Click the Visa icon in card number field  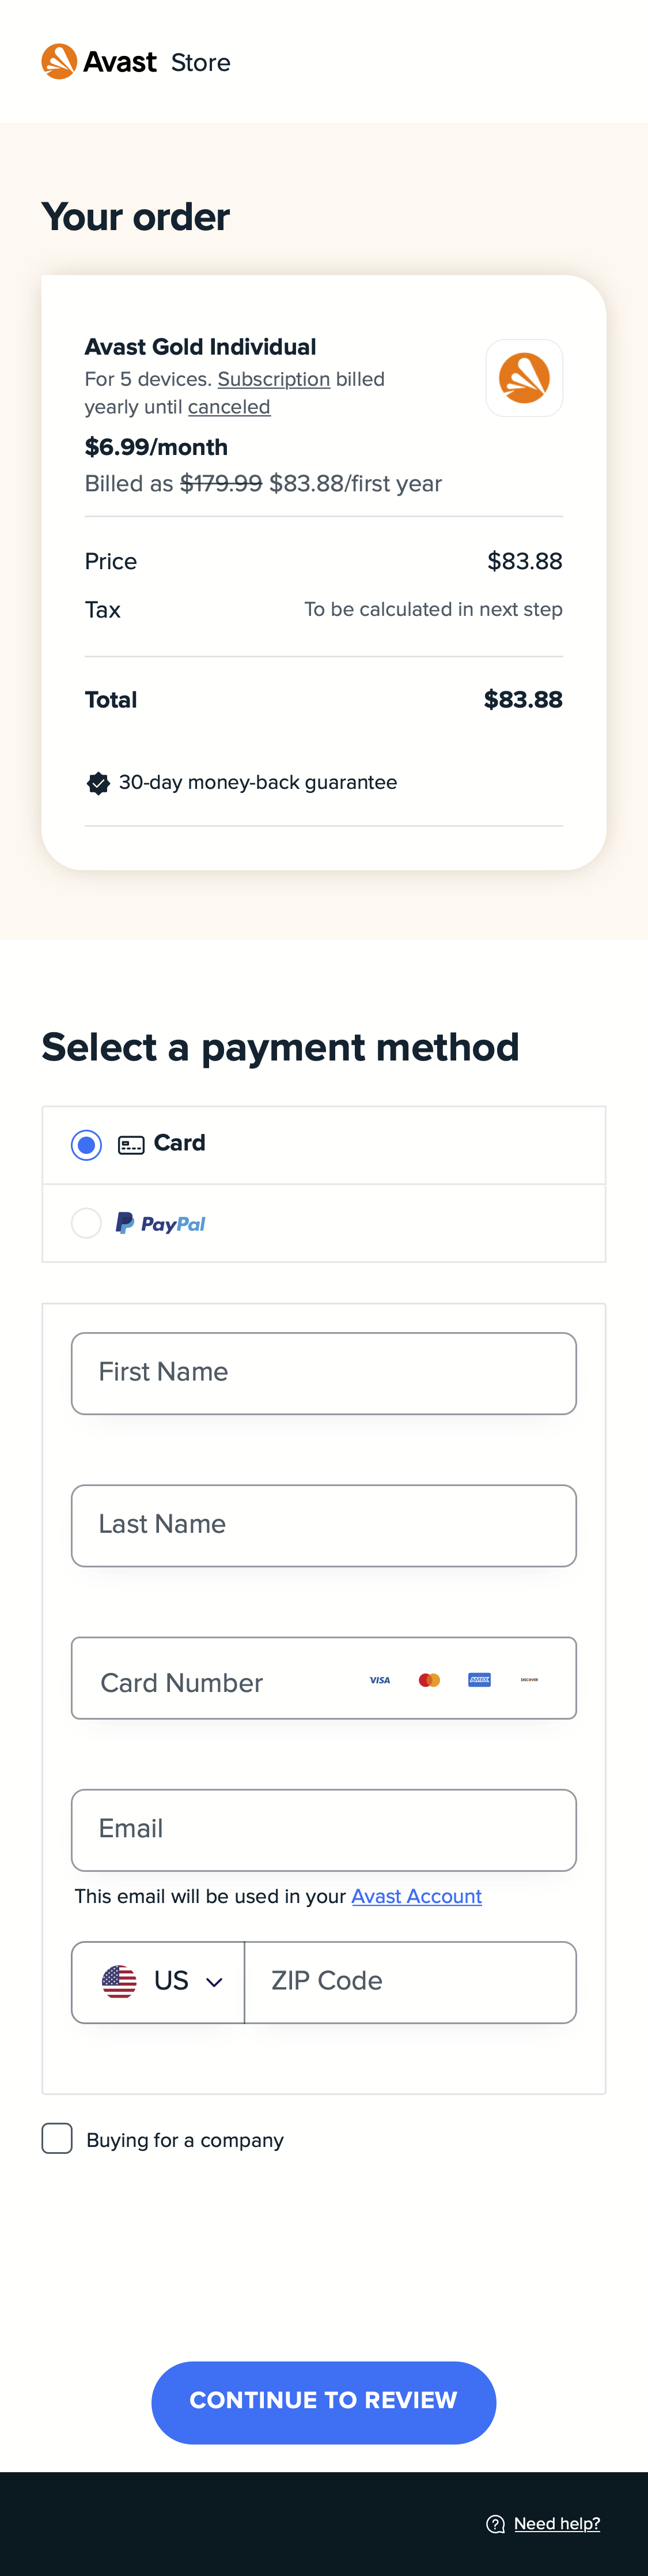[x=380, y=1679]
